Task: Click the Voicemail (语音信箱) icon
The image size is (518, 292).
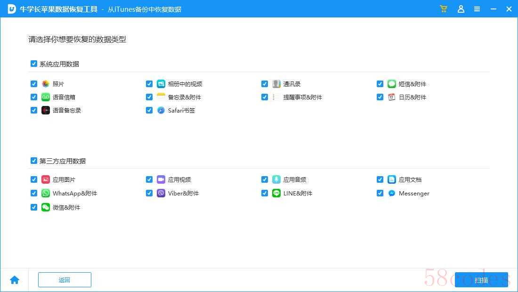Action: tap(46, 97)
